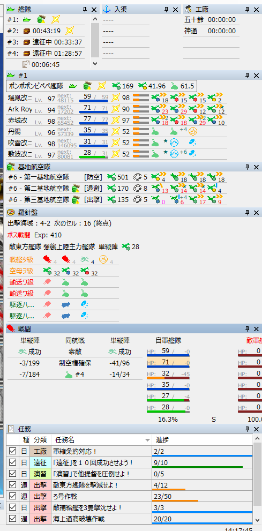262x531 pixels.
Task: Click the resupply icon in fleet row #1
Action: 42,20
